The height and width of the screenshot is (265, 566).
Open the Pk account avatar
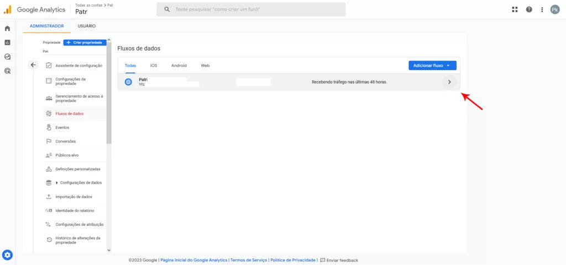pyautogui.click(x=555, y=10)
